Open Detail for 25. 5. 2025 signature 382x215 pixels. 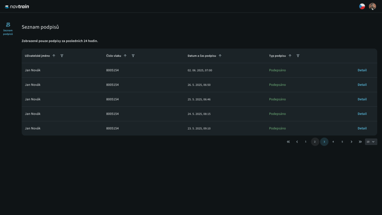(x=362, y=99)
